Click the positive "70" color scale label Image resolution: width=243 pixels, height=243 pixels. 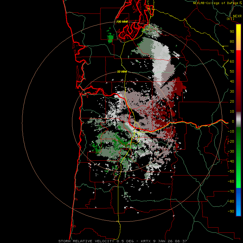click(232, 52)
